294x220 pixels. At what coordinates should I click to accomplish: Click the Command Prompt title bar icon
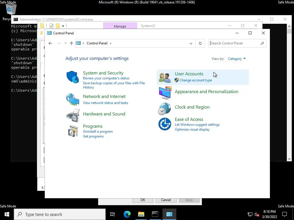16,19
